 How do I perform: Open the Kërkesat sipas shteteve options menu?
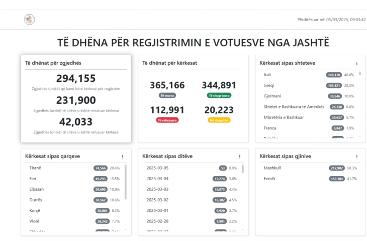pos(356,63)
